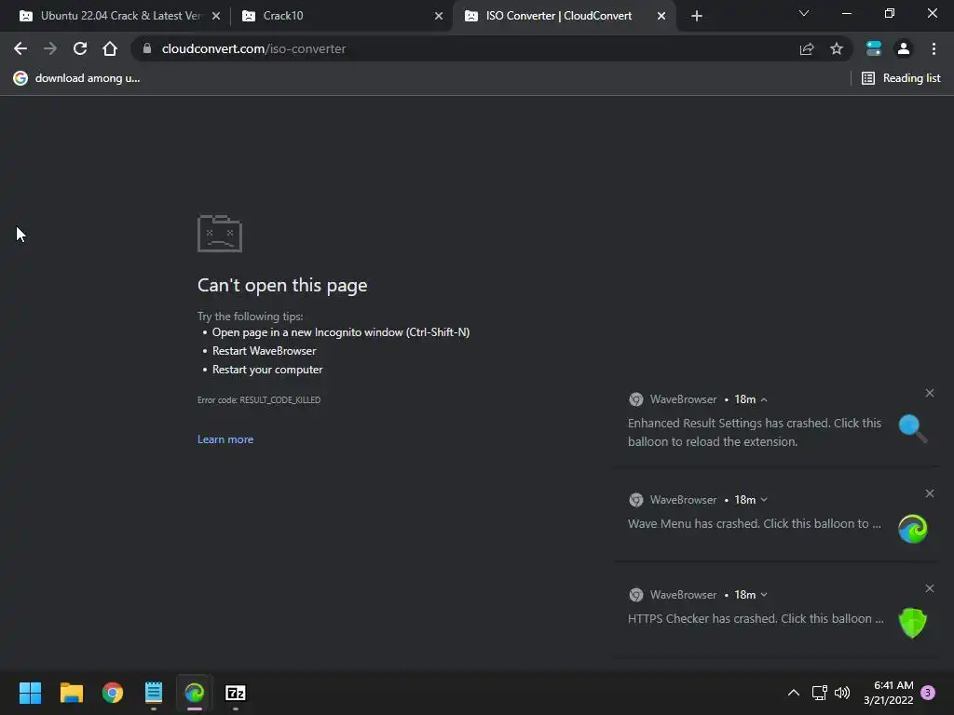Viewport: 954px width, 715px height.
Task: Click the Wave Menu swirl icon
Action: click(913, 529)
